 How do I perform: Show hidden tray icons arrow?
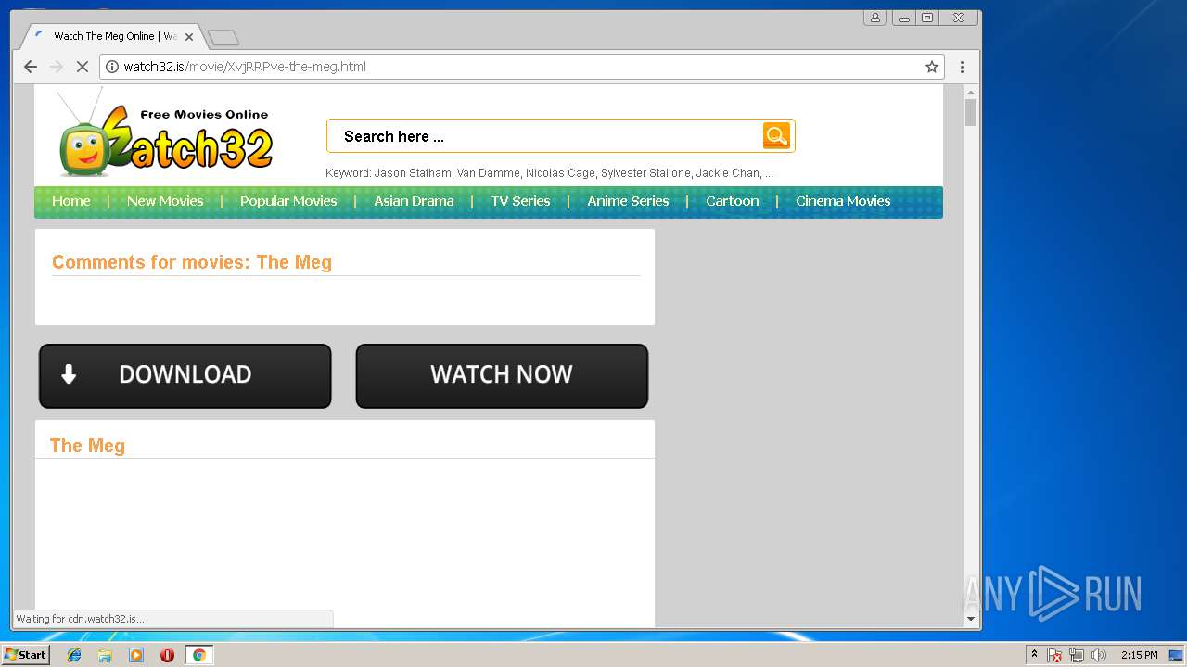tap(1034, 655)
